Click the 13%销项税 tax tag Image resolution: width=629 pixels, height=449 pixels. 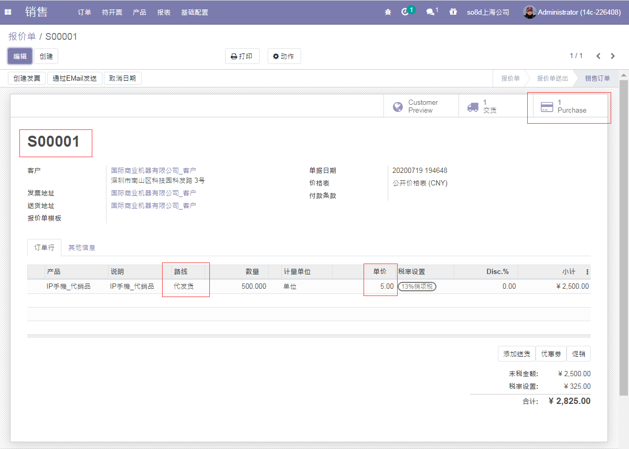[417, 287]
